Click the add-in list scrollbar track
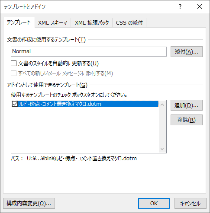Image resolution: width=210 pixels, height=213 pixels. 162,127
